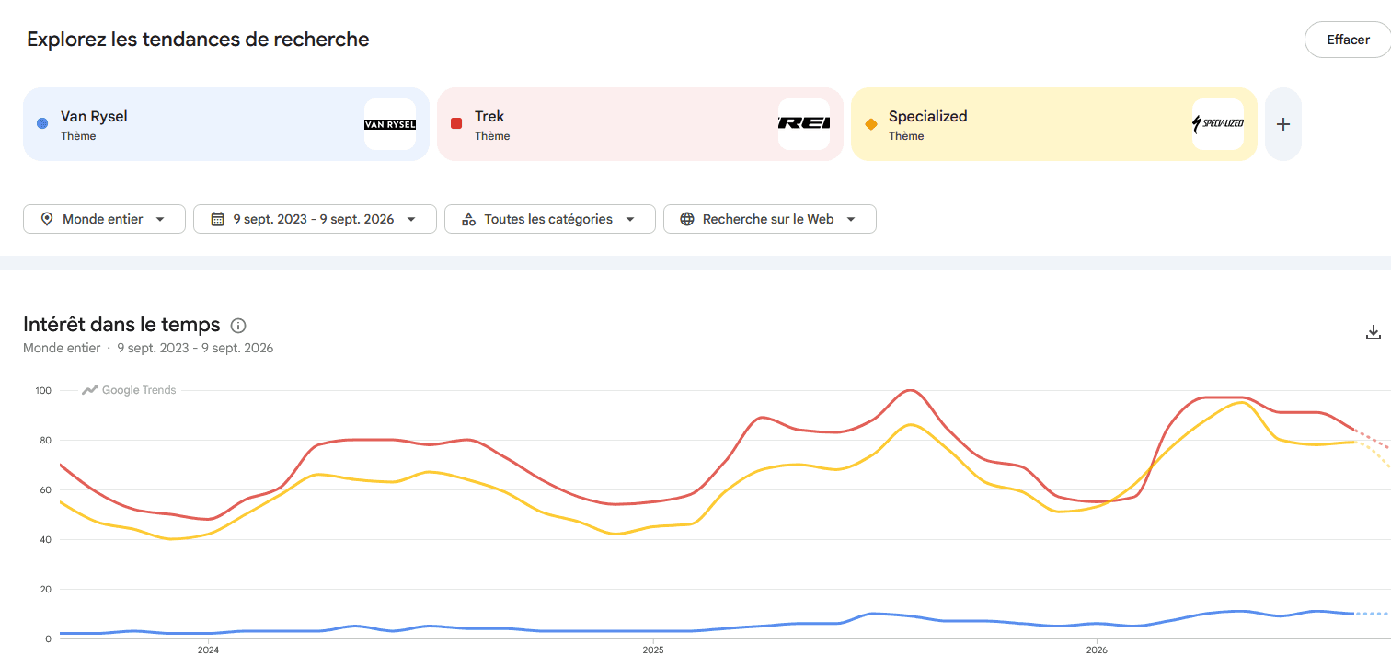The image size is (1391, 667).
Task: Open the Recherche sur le Web dropdown
Action: point(769,219)
